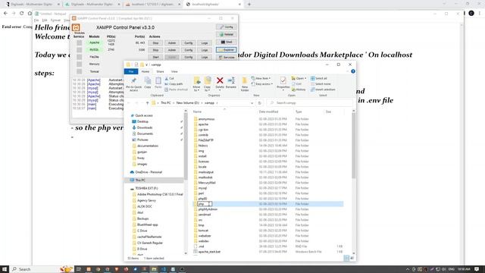Click Paste shortcut in the ribbon
The height and width of the screenshot is (273, 485).
(177, 89)
